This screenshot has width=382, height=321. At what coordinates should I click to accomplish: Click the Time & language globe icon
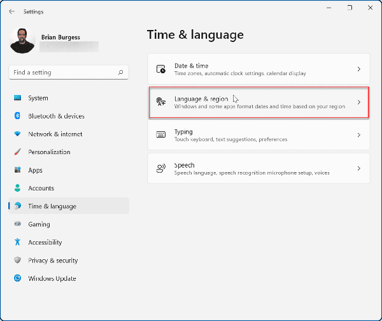click(x=18, y=206)
